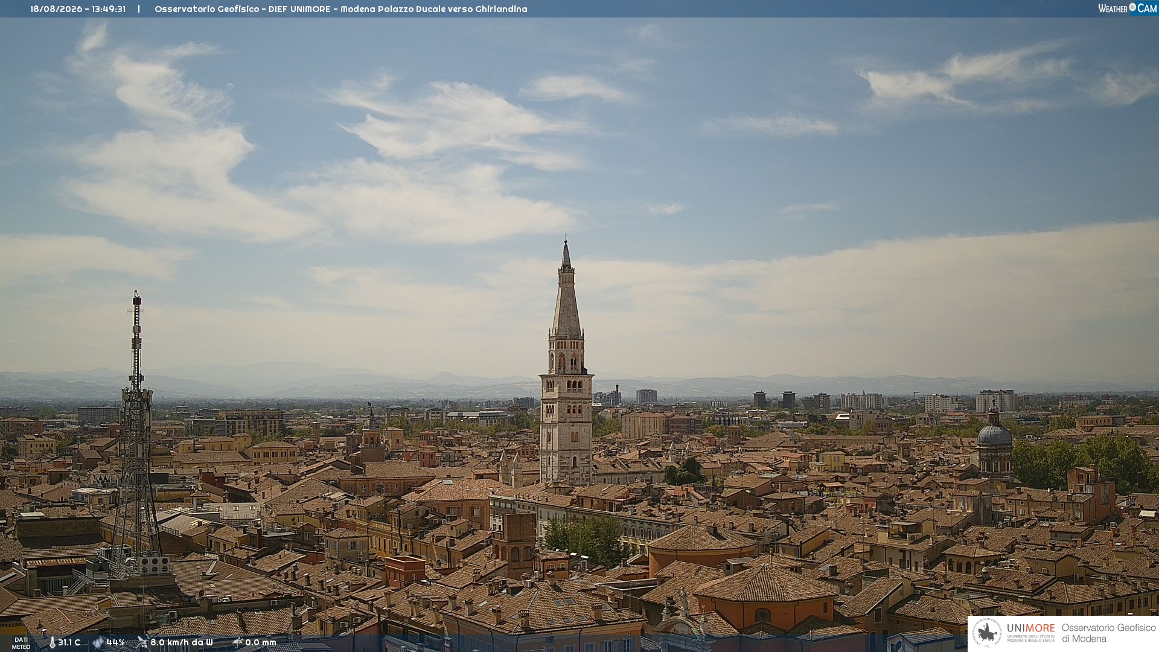Viewport: 1159px width, 652px height.
Task: Click the rain umbrella icon
Action: pos(237,642)
